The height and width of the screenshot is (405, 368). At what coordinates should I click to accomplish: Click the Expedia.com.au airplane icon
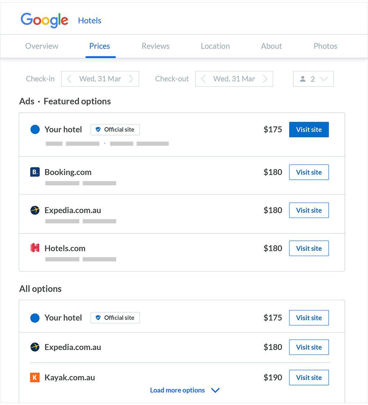tap(35, 210)
